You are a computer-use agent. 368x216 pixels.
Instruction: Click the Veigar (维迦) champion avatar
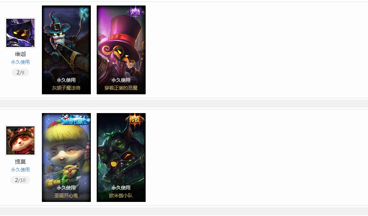[x=20, y=33]
